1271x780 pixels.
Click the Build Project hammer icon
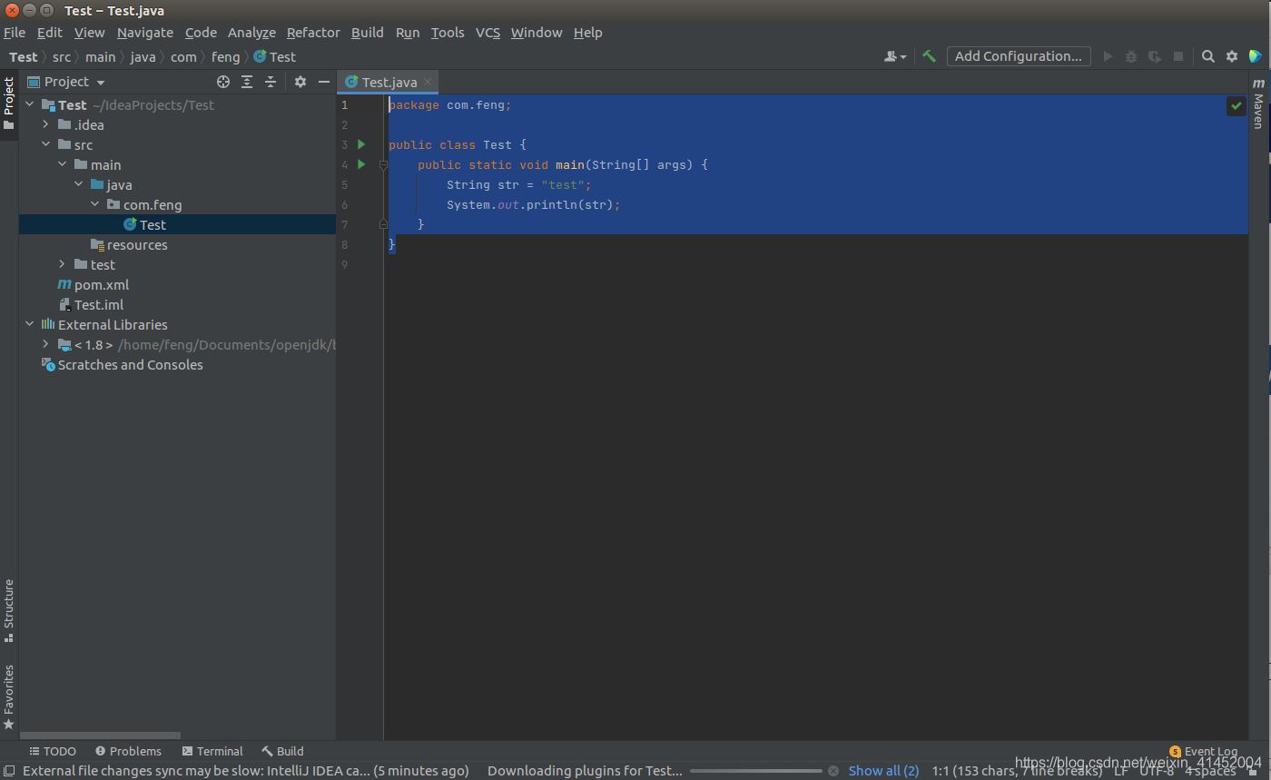click(929, 56)
